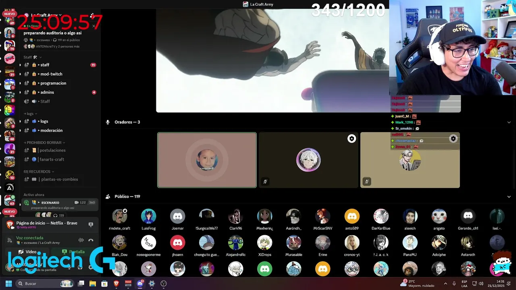Open Gerardo_ch1's audience avatar
This screenshot has width=516, height=290.
(x=468, y=216)
